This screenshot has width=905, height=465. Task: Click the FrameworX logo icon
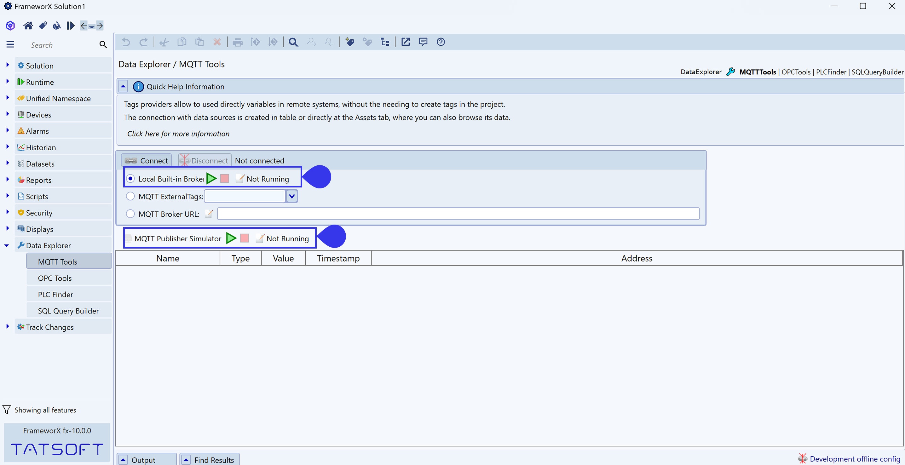click(x=10, y=26)
